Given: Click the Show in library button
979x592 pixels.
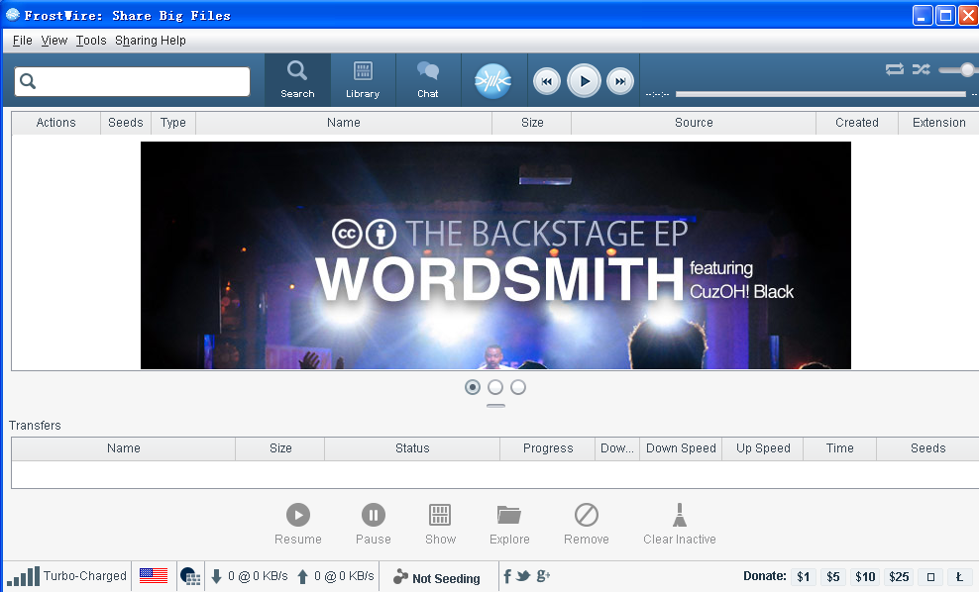Looking at the screenshot, I should tap(440, 524).
